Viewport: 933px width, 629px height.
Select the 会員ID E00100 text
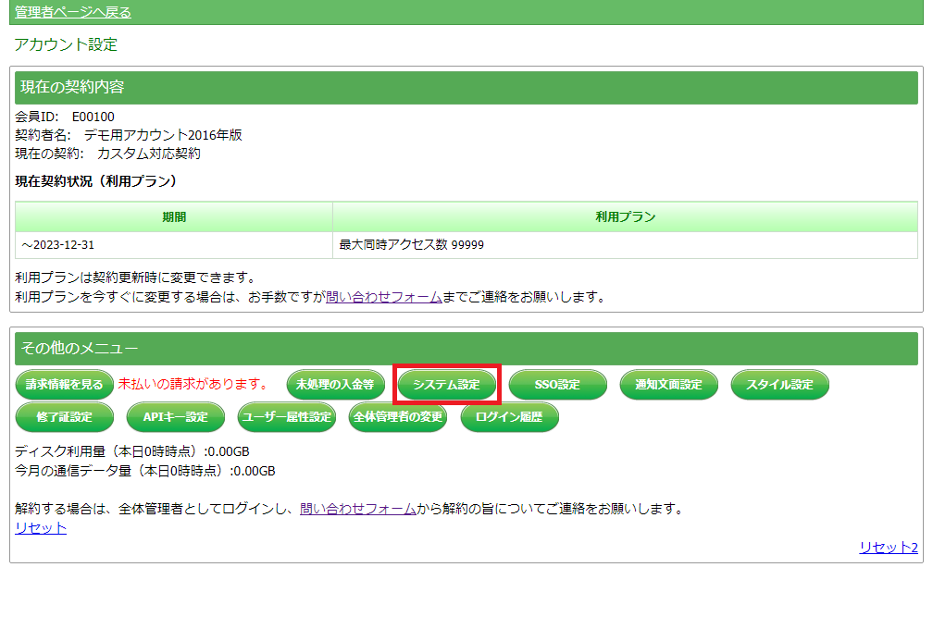click(65, 117)
